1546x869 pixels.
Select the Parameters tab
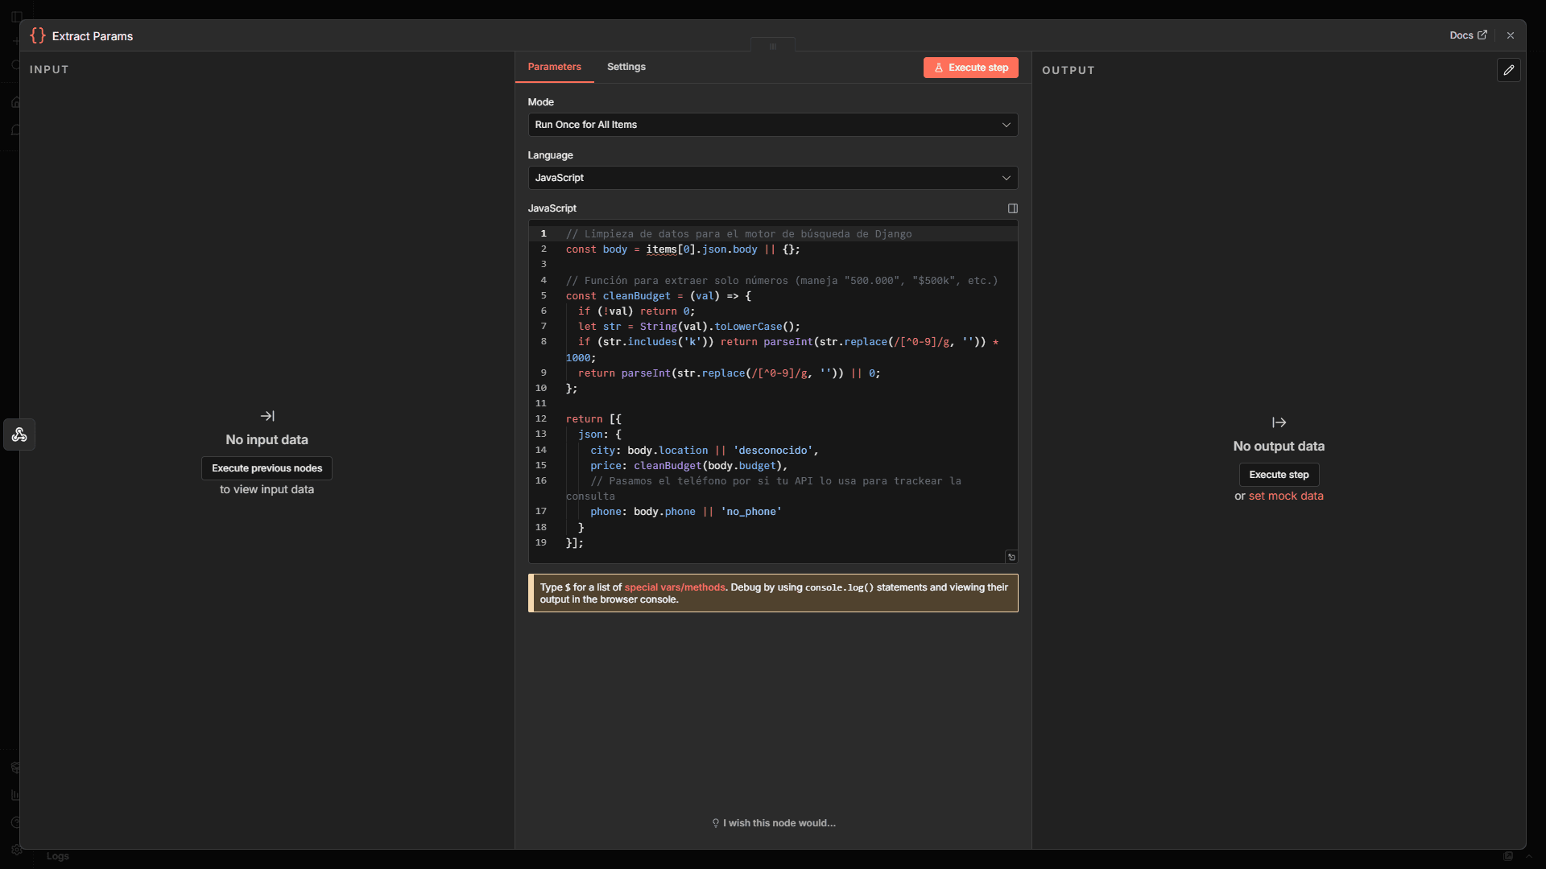pyautogui.click(x=553, y=67)
